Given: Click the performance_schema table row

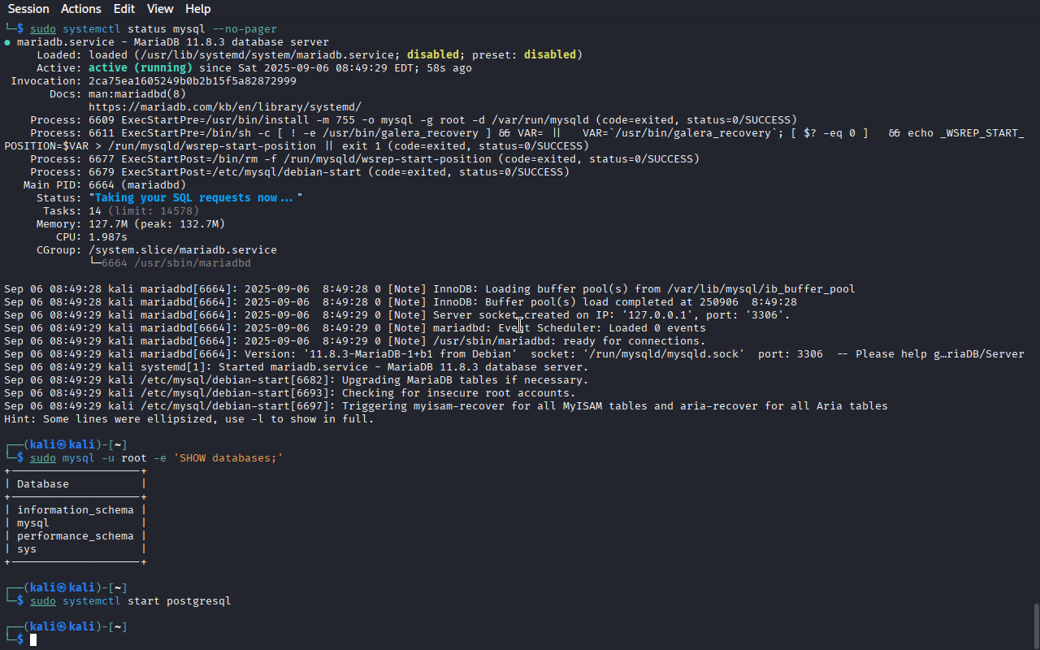Looking at the screenshot, I should click(x=76, y=536).
